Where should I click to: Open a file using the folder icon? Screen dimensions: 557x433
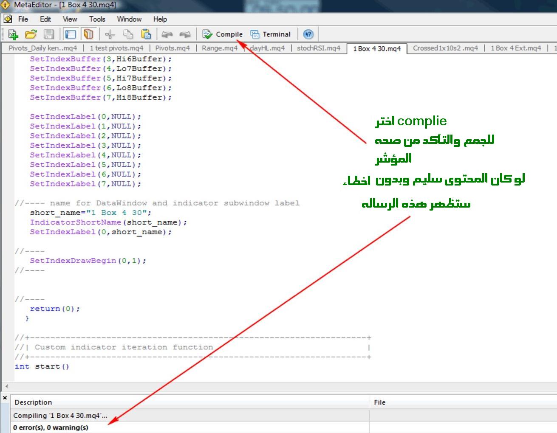click(31, 34)
